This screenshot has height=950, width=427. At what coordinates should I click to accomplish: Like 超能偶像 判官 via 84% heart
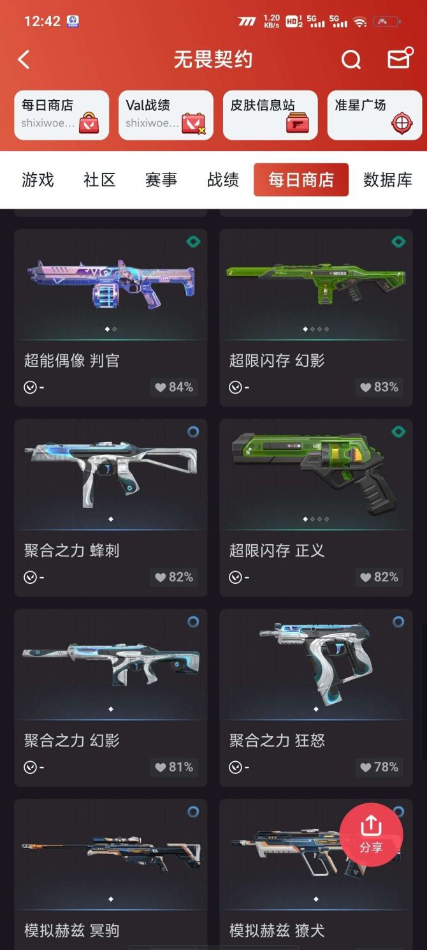click(174, 387)
